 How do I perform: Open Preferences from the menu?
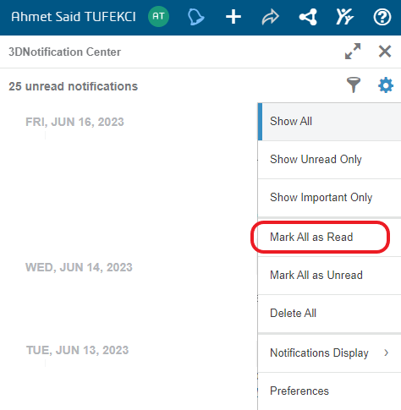click(x=329, y=391)
